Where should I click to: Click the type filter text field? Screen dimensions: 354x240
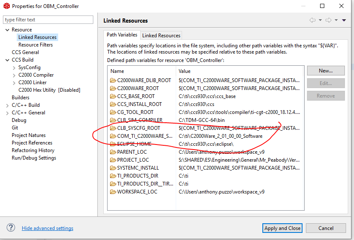click(48, 20)
